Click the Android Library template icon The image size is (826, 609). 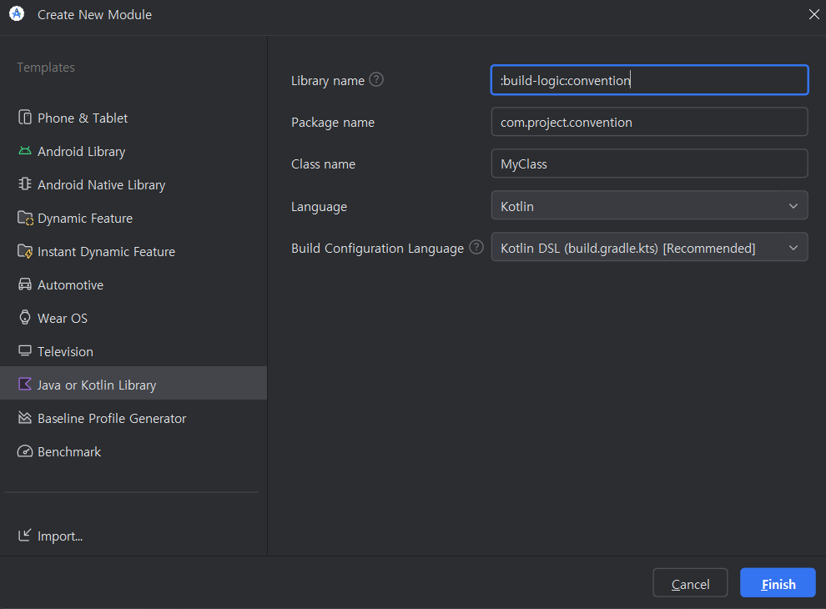(x=25, y=151)
